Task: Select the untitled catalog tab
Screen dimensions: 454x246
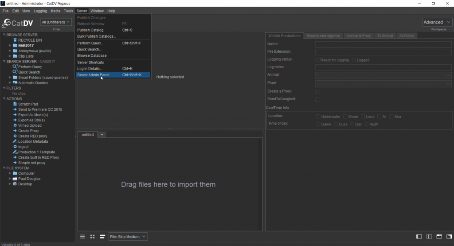Action: [x=87, y=135]
